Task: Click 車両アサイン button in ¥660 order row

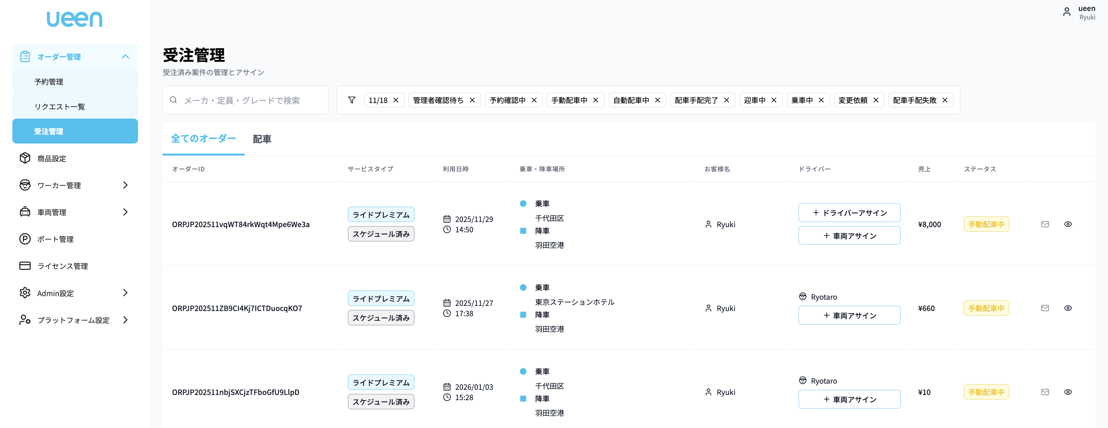Action: pyautogui.click(x=849, y=315)
